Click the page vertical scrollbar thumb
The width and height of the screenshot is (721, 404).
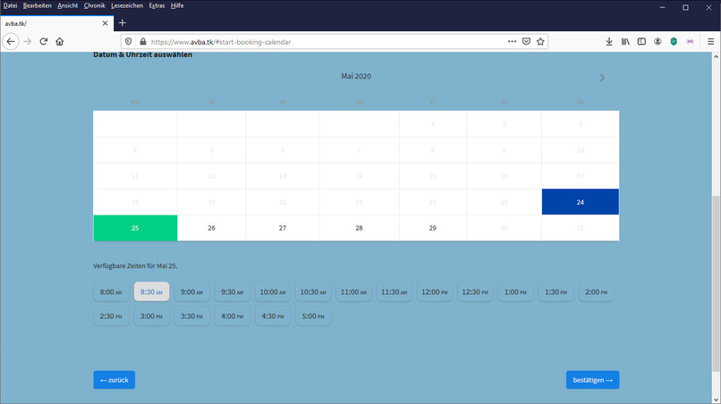click(716, 283)
